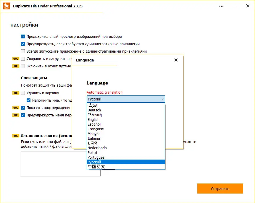Image resolution: width=255 pixels, height=203 pixels.
Task: Click the 'Automatic translation' link
Action: point(104,92)
